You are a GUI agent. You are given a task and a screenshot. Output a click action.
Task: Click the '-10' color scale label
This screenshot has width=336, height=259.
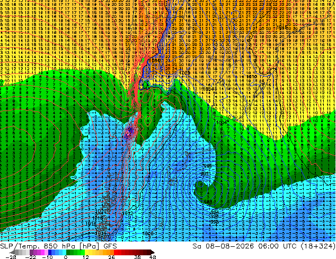pos(47,257)
